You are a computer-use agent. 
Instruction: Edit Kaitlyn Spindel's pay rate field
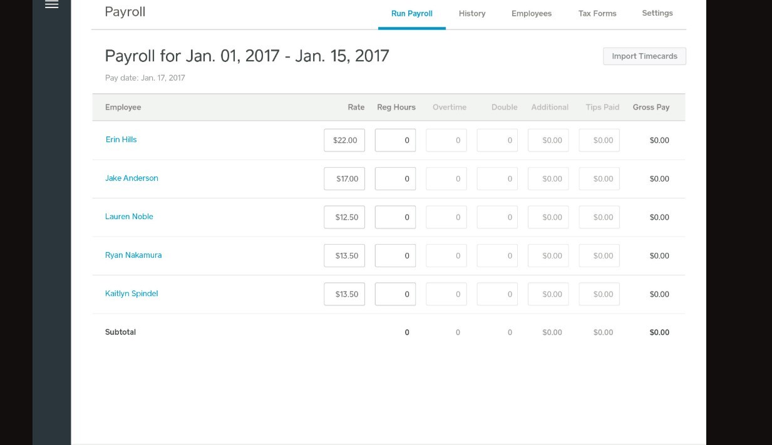[x=344, y=294]
